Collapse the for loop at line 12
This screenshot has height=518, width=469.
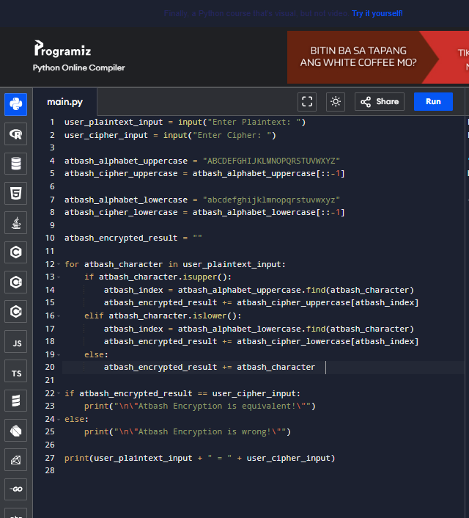59,264
